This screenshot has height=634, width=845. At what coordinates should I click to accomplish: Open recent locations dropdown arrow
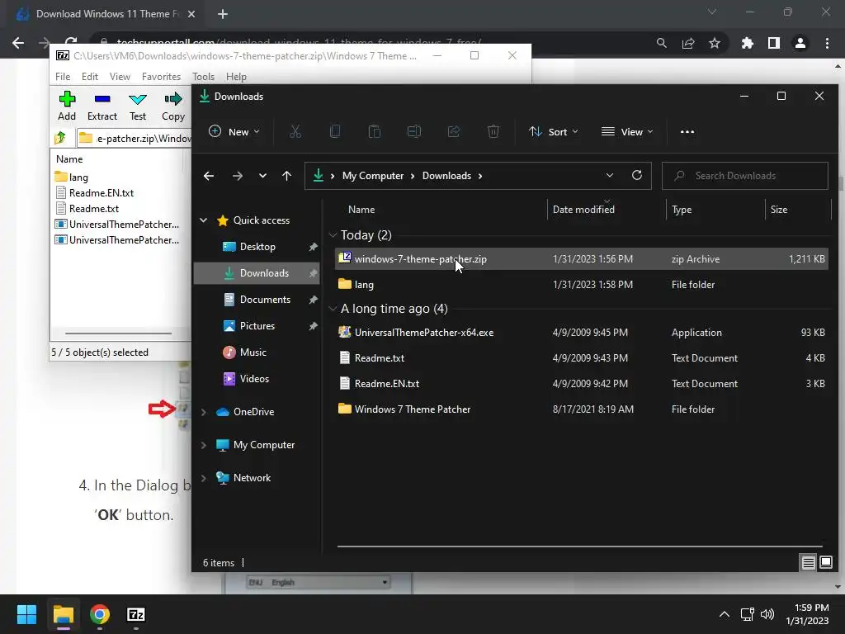click(x=262, y=176)
